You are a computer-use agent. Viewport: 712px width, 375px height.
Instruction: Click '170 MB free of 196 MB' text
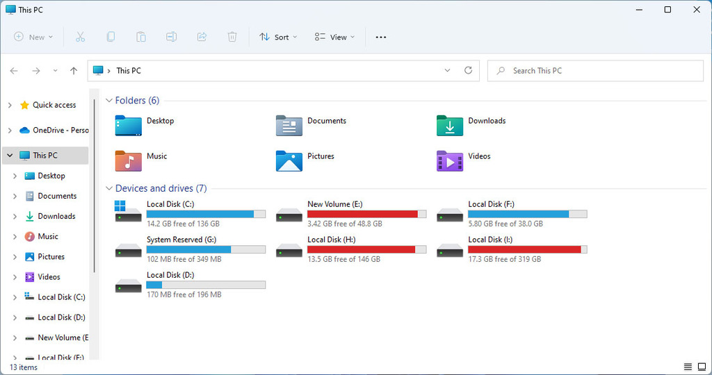pos(184,294)
